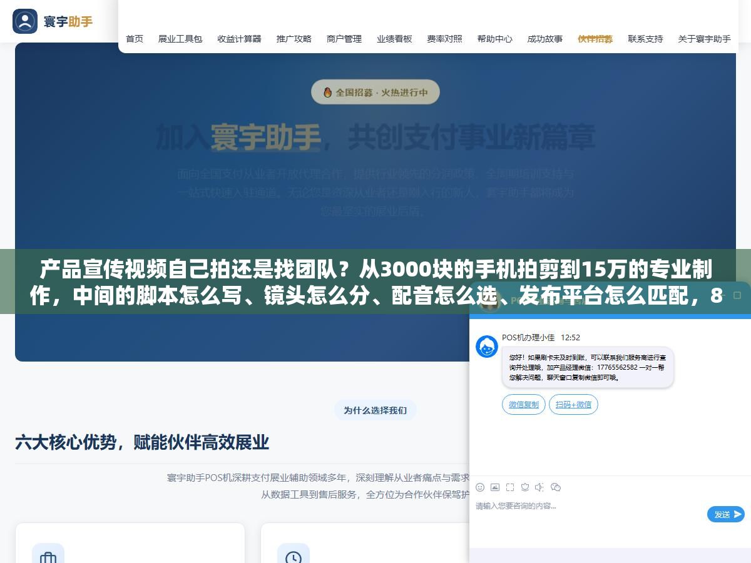Click the rating icon in chat toolbar

click(x=525, y=487)
